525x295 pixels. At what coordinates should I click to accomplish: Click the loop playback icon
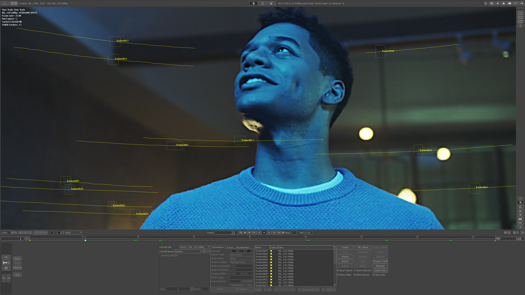tap(241, 233)
